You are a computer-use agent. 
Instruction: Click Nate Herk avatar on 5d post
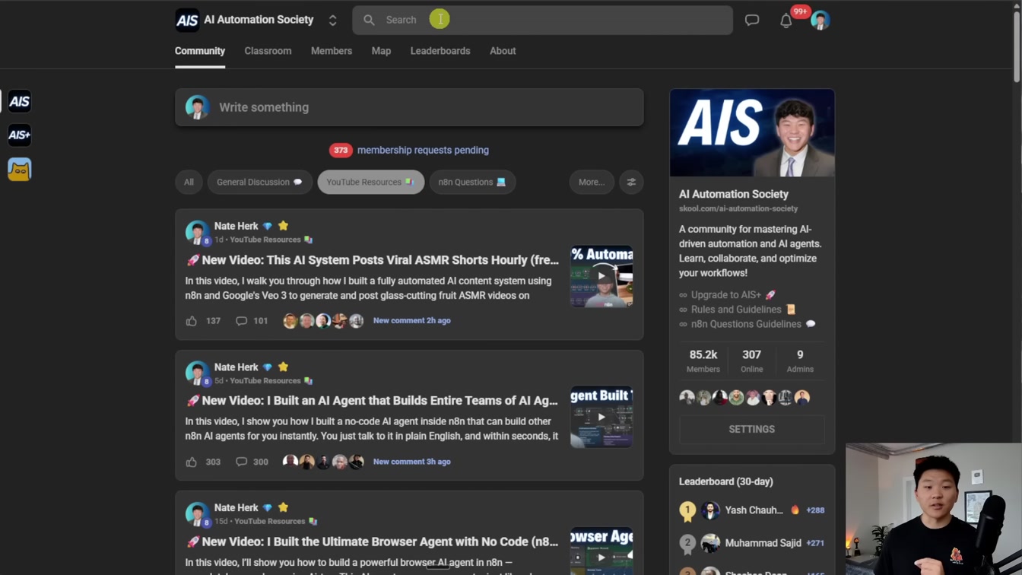pos(198,373)
